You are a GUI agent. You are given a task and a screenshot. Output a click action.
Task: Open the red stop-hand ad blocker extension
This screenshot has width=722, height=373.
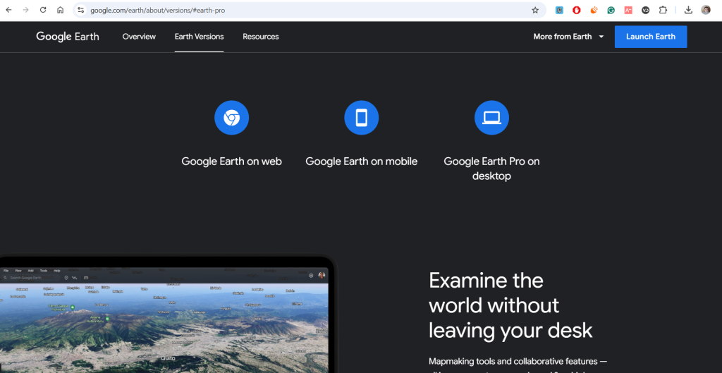tap(577, 10)
